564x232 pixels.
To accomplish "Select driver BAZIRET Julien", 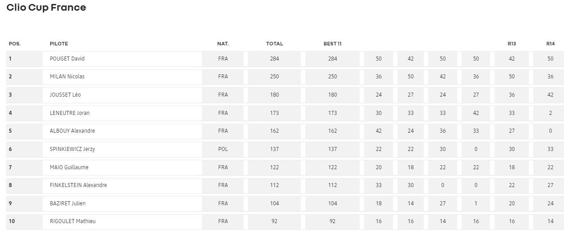I will coord(68,204).
